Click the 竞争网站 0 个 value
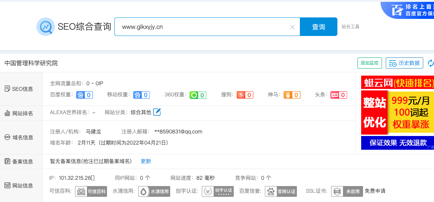This screenshot has width=434, height=202. (266, 178)
